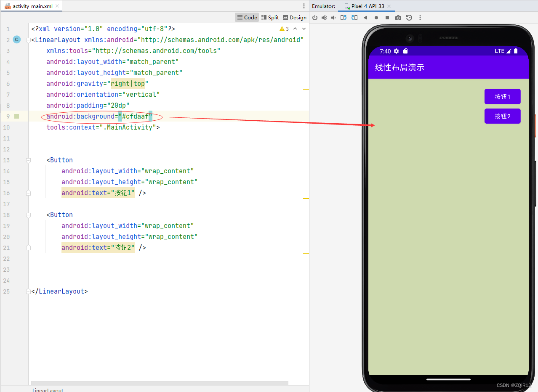Collapse LinearLayout fold marker on line 2

click(x=28, y=40)
